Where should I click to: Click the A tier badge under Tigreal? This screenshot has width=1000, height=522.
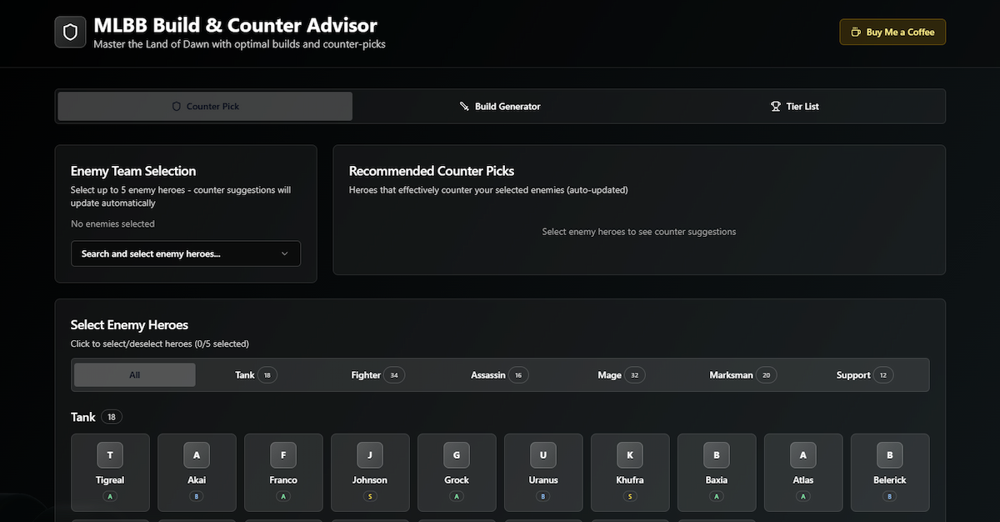(x=110, y=496)
